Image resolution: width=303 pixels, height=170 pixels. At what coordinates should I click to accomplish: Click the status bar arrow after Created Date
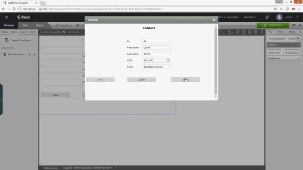click(116, 168)
